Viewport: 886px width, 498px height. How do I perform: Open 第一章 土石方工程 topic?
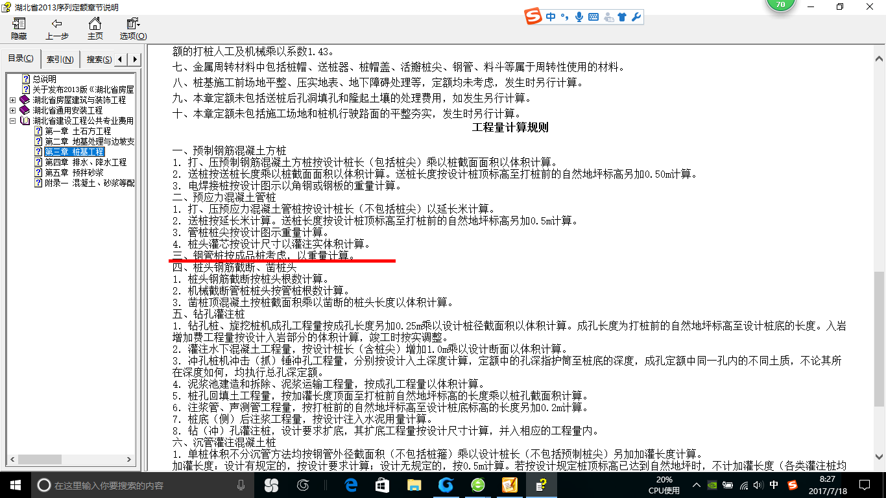pyautogui.click(x=78, y=131)
